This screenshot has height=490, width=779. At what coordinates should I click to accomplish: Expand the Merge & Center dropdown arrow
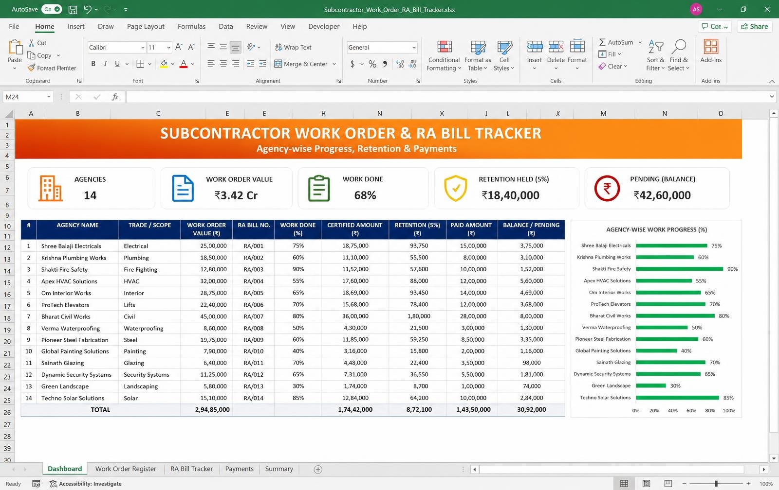(334, 64)
